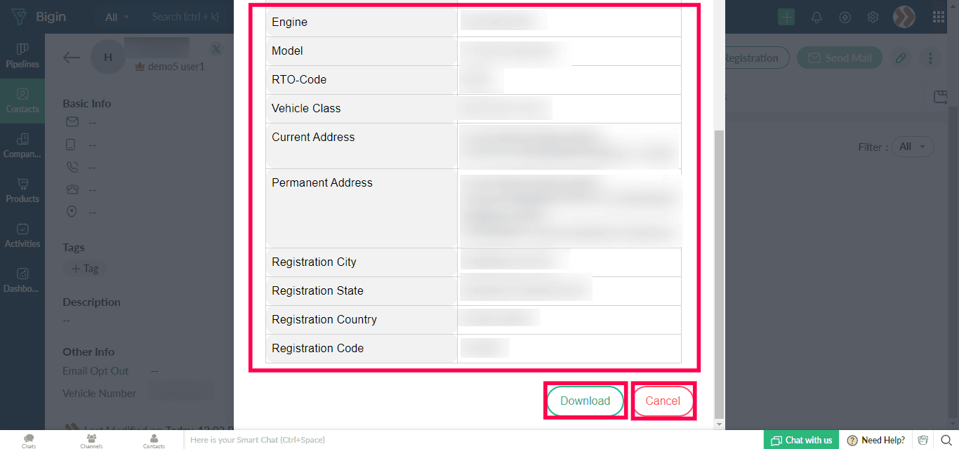Download the vehicle details
The image size is (959, 449).
(586, 401)
